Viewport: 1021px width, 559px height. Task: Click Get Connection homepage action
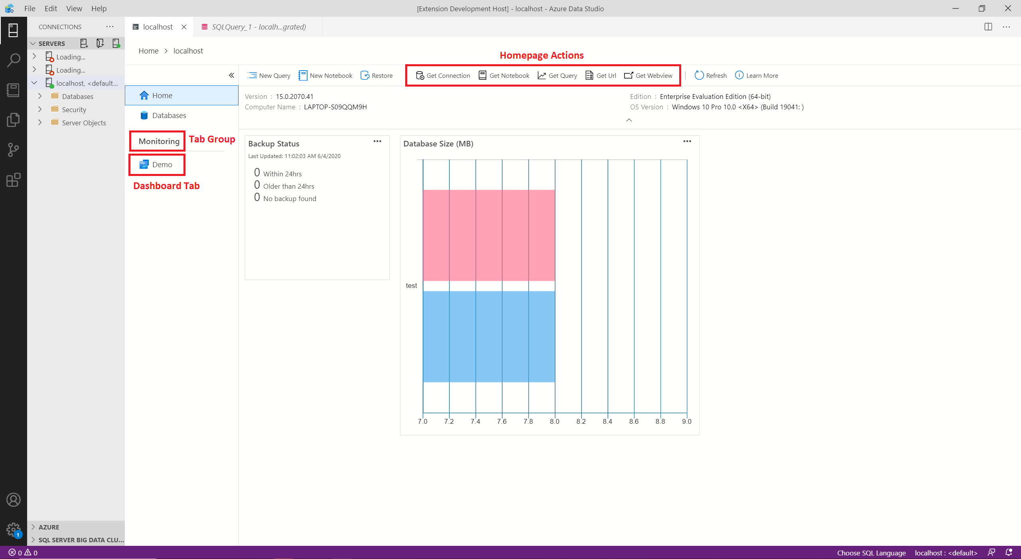443,75
